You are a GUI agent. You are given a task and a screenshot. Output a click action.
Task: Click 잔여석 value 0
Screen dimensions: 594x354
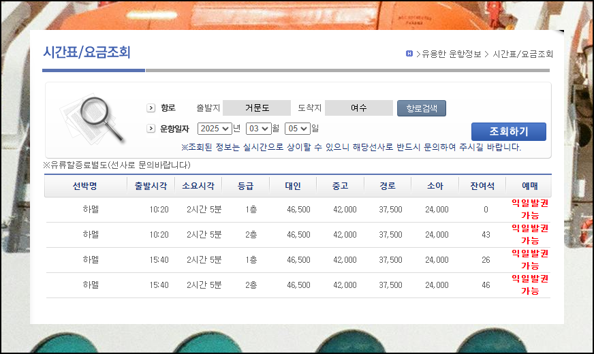tap(486, 210)
